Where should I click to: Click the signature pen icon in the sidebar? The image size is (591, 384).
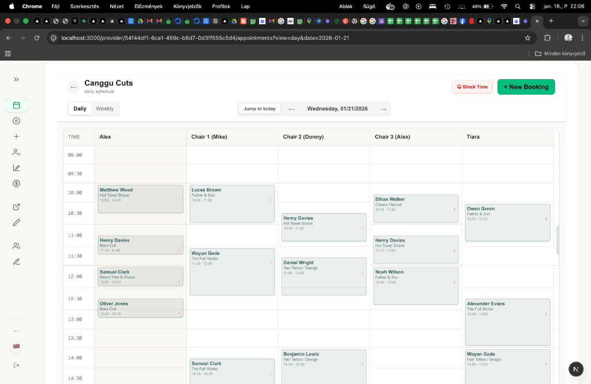(16, 262)
